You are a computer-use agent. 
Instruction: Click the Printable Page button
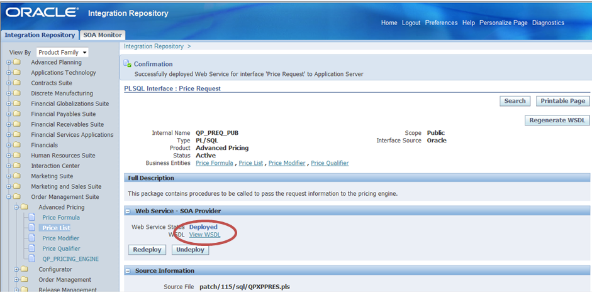pyautogui.click(x=562, y=100)
